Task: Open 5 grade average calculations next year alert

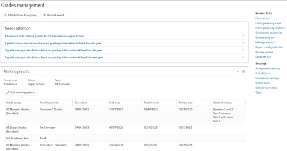Action: click(x=54, y=57)
